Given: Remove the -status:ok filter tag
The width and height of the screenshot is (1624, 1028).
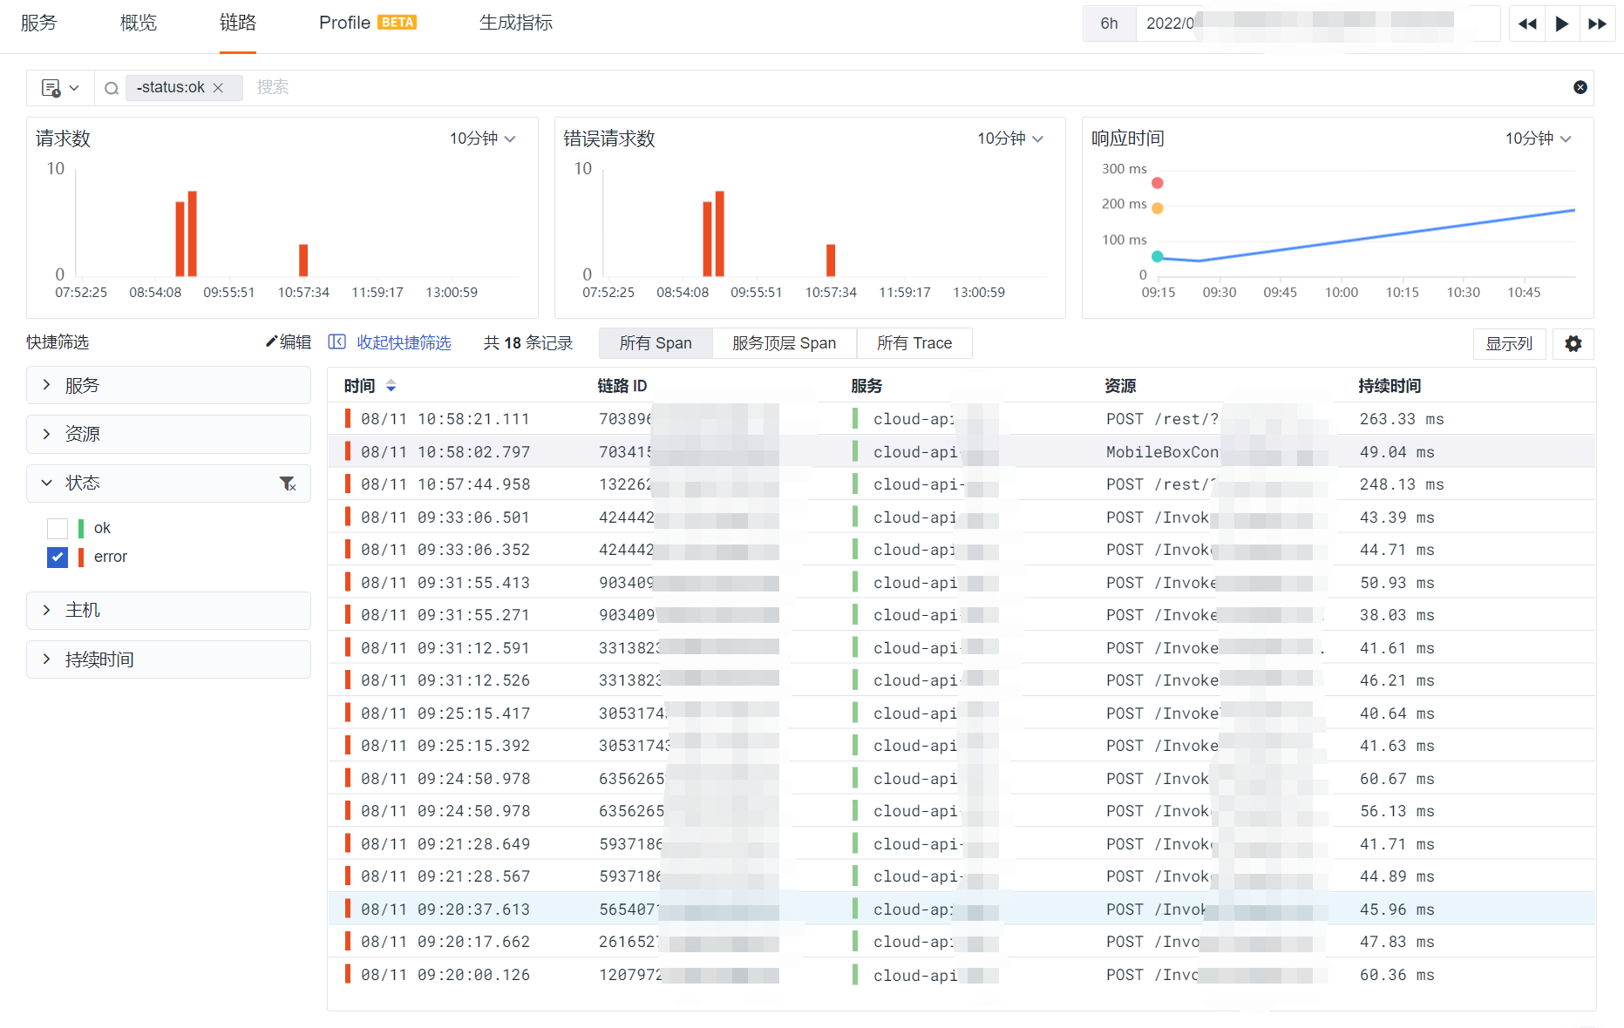Looking at the screenshot, I should point(218,88).
